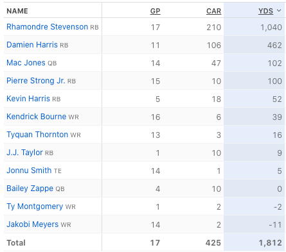View Tyquan Thornton player page
Viewport: 286px width, 252px height.
[x=37, y=135]
